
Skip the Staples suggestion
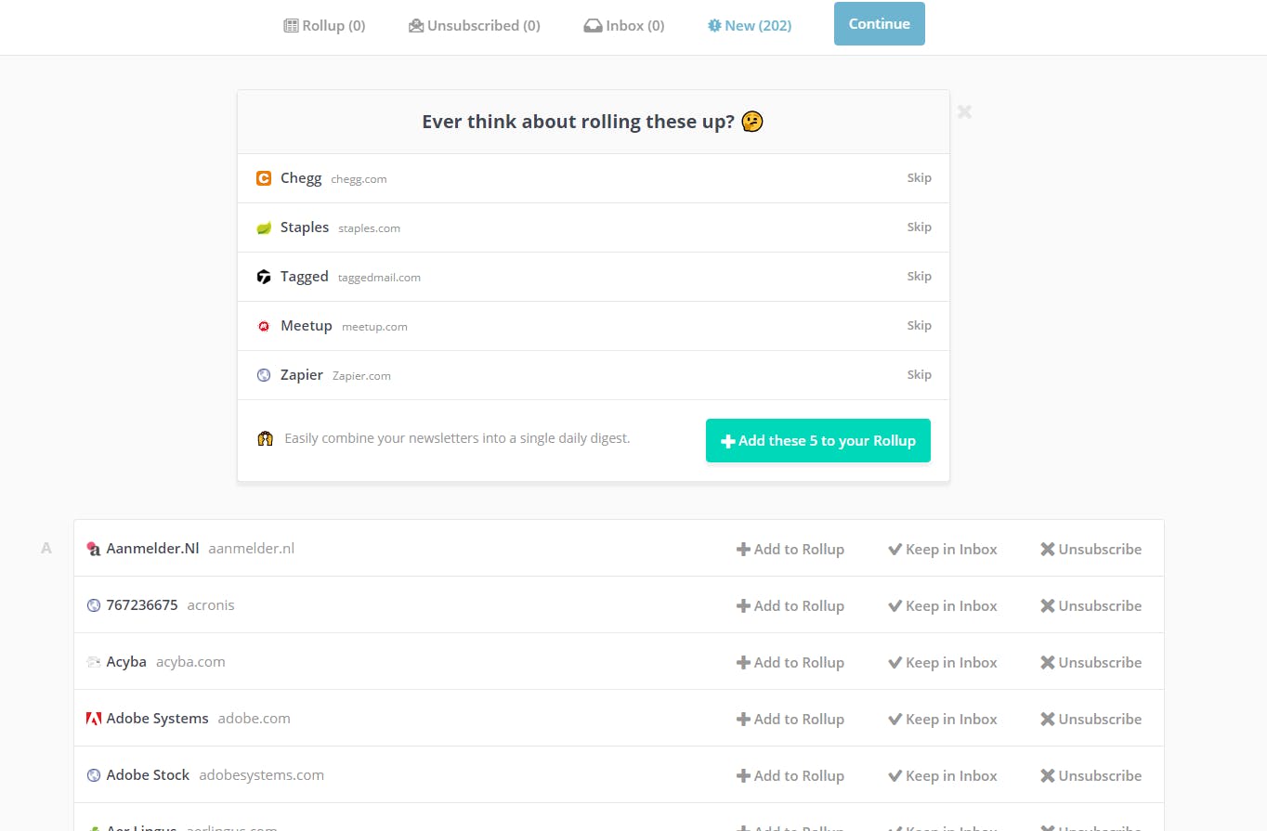[x=919, y=227]
